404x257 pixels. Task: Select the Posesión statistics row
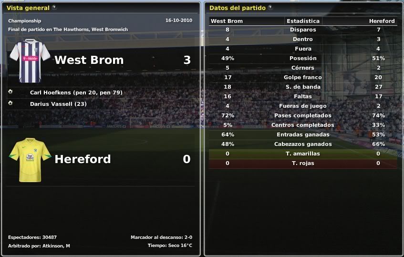point(303,58)
